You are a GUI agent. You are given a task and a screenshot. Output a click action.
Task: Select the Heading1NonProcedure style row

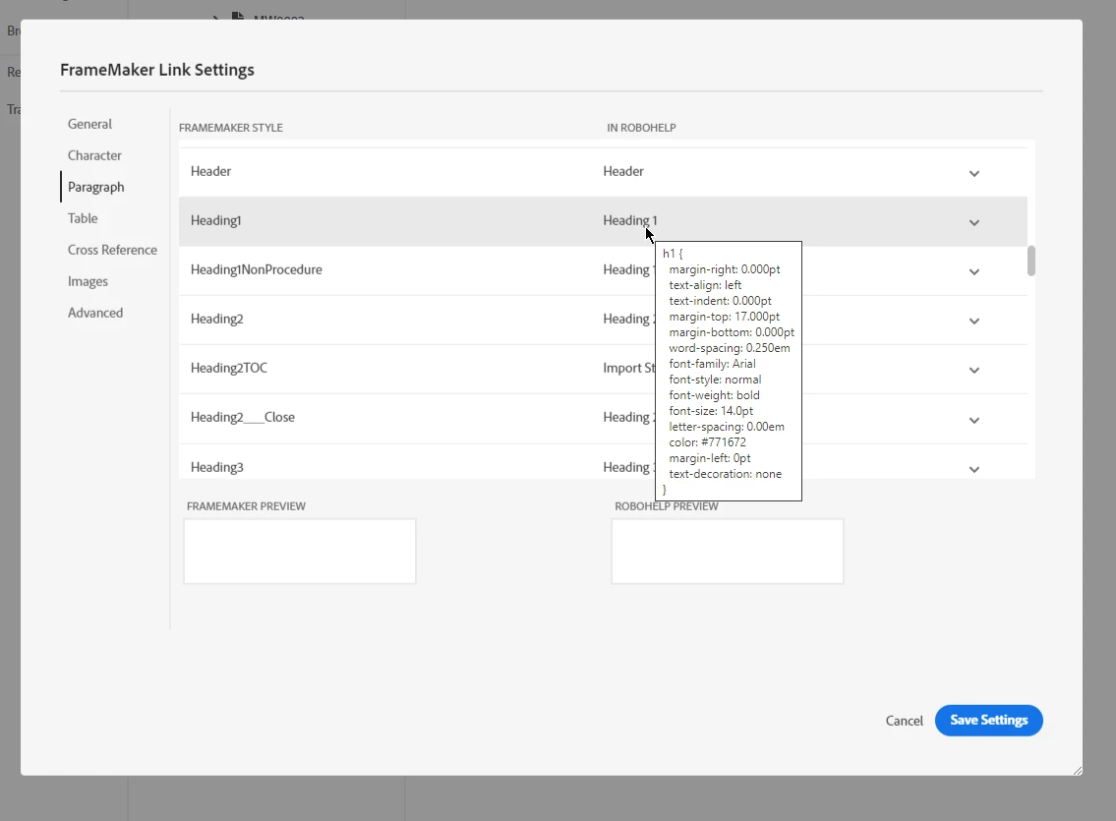pos(603,270)
